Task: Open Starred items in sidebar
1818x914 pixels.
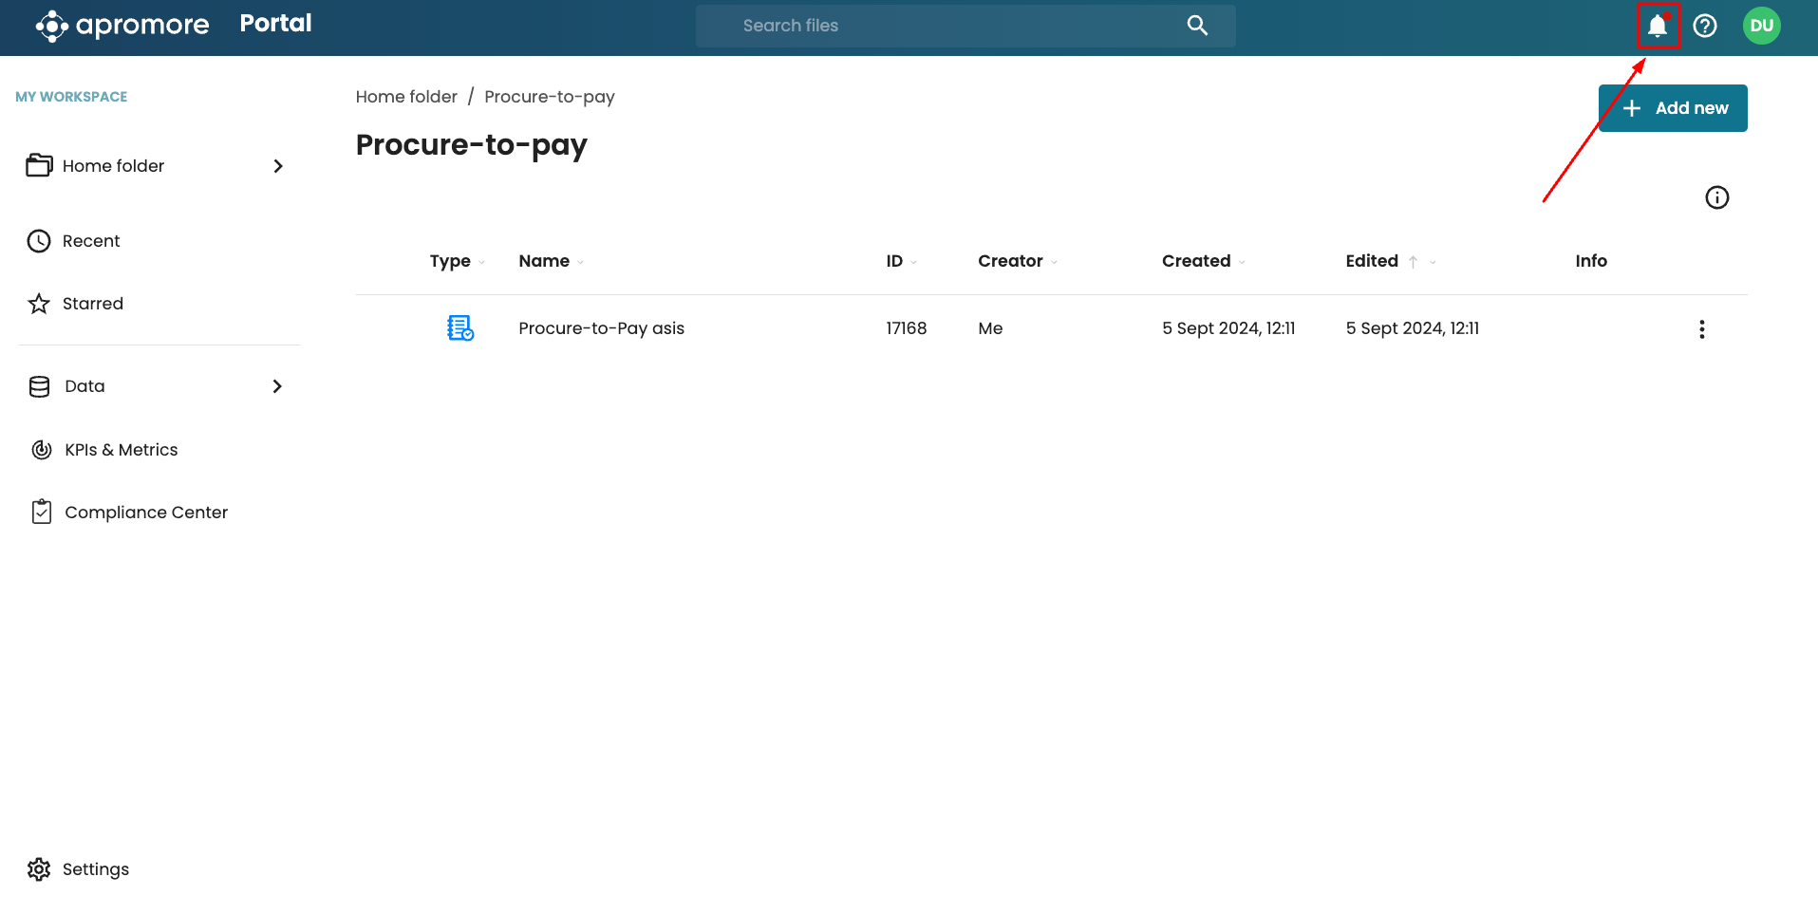Action: [92, 304]
